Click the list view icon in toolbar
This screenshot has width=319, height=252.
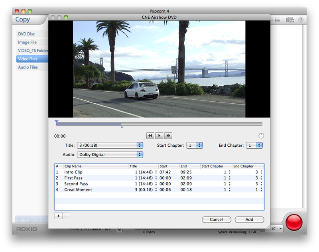point(277,20)
